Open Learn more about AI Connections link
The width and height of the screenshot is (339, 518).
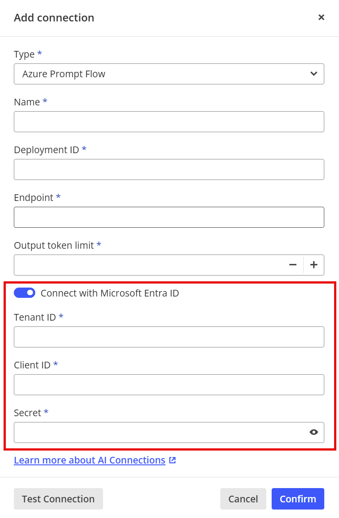point(90,460)
